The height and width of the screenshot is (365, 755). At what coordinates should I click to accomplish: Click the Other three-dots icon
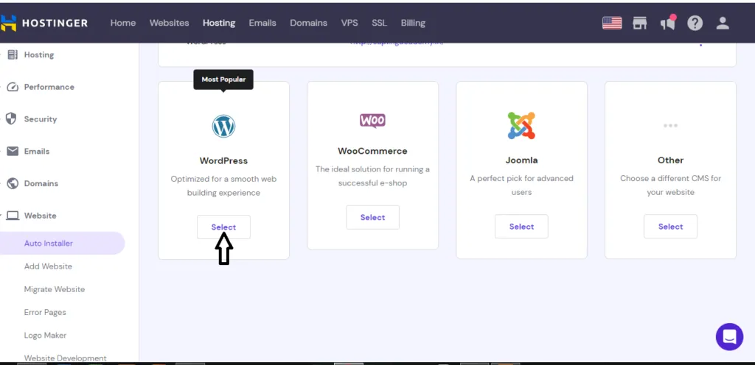pos(670,125)
